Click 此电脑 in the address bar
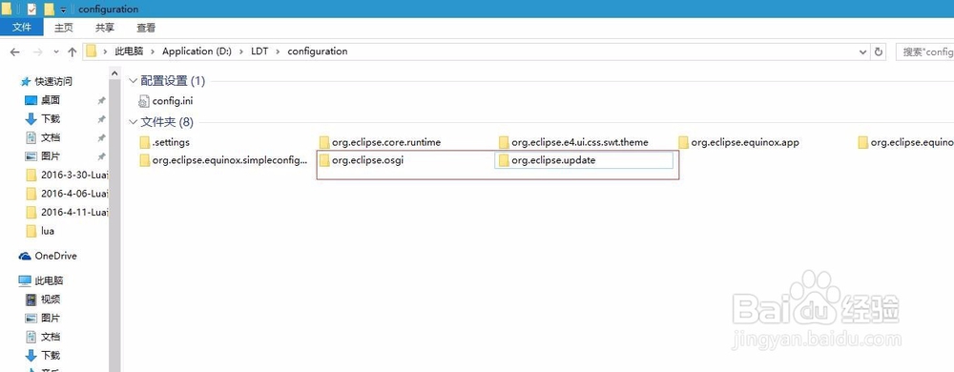954x372 pixels. pos(129,52)
